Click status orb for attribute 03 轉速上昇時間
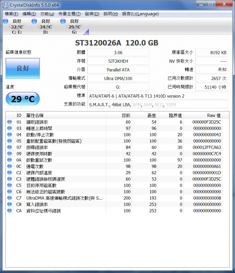This screenshot has height=273, width=235. pyautogui.click(x=9, y=128)
